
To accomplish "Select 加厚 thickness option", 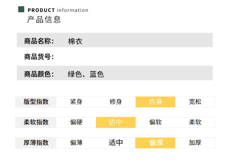I will click(195, 143).
